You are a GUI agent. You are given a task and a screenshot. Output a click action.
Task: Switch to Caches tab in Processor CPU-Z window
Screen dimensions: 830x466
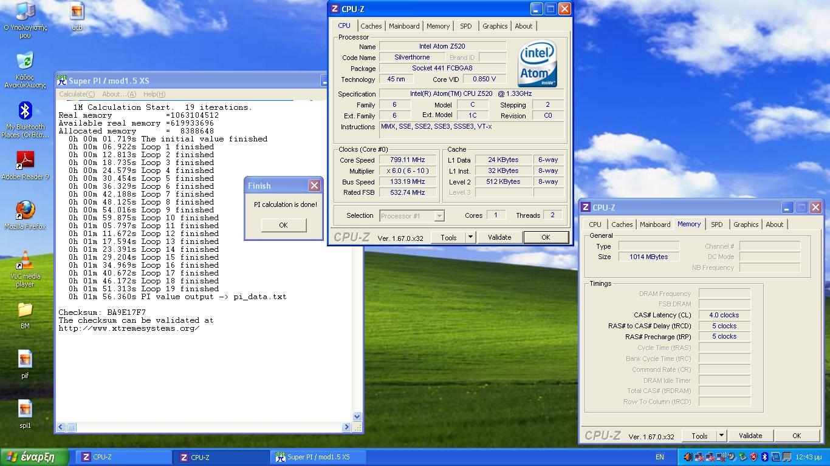[371, 26]
